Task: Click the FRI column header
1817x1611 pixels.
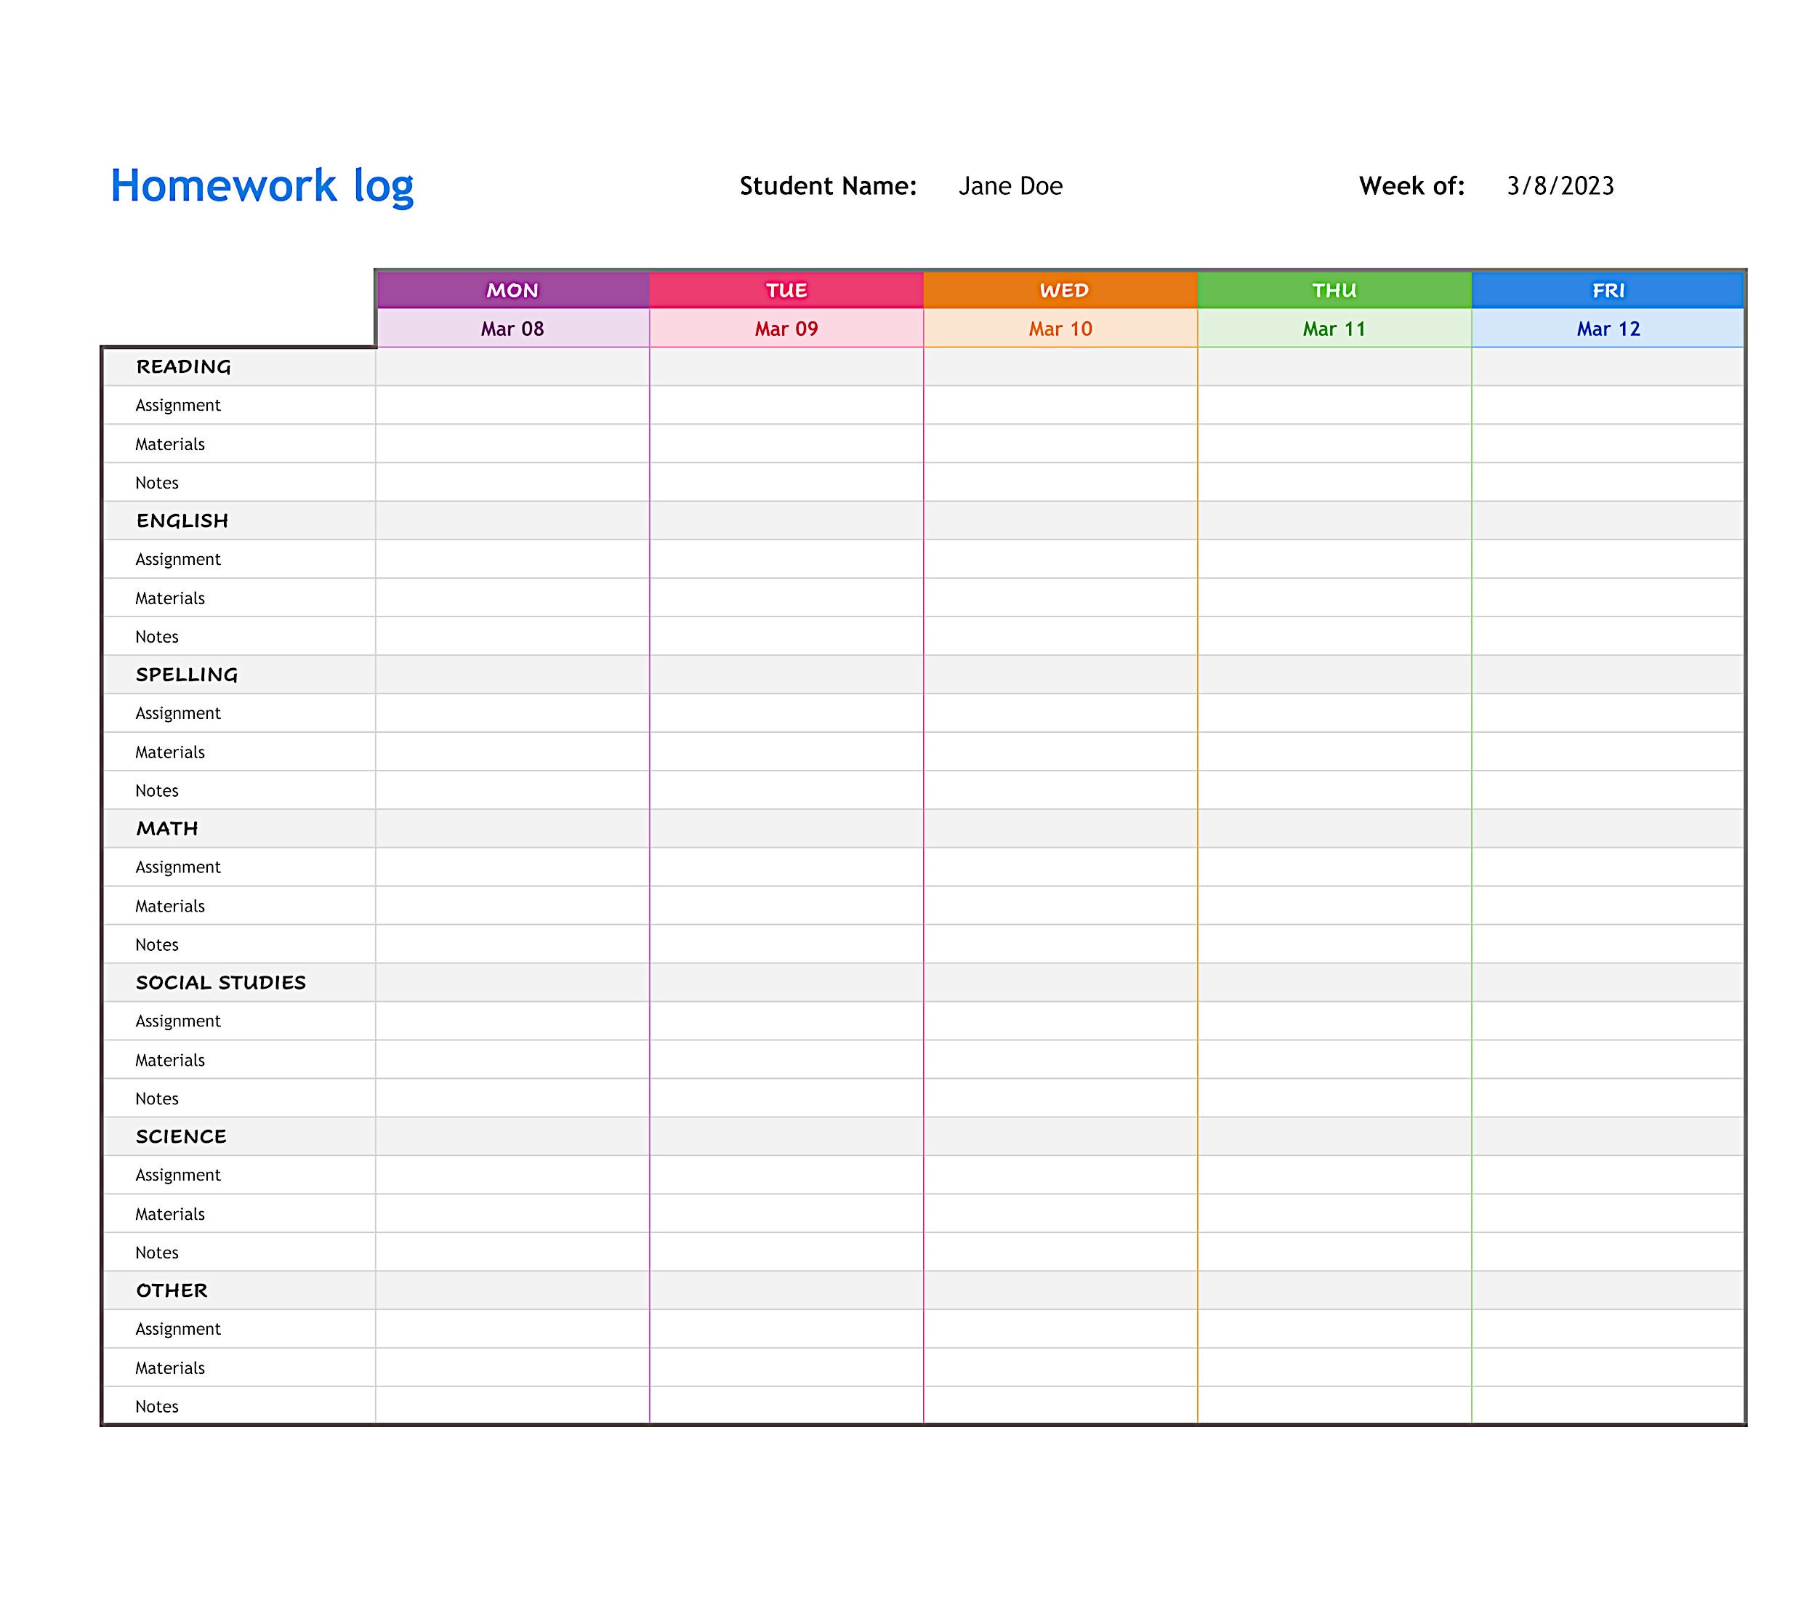Action: (1606, 289)
